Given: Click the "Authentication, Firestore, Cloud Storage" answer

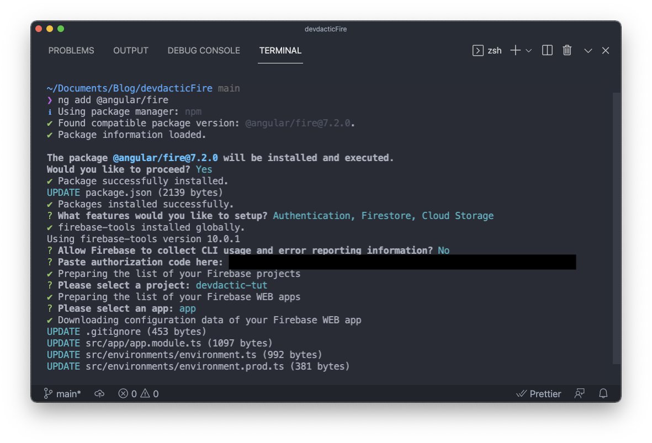Looking at the screenshot, I should pos(383,216).
